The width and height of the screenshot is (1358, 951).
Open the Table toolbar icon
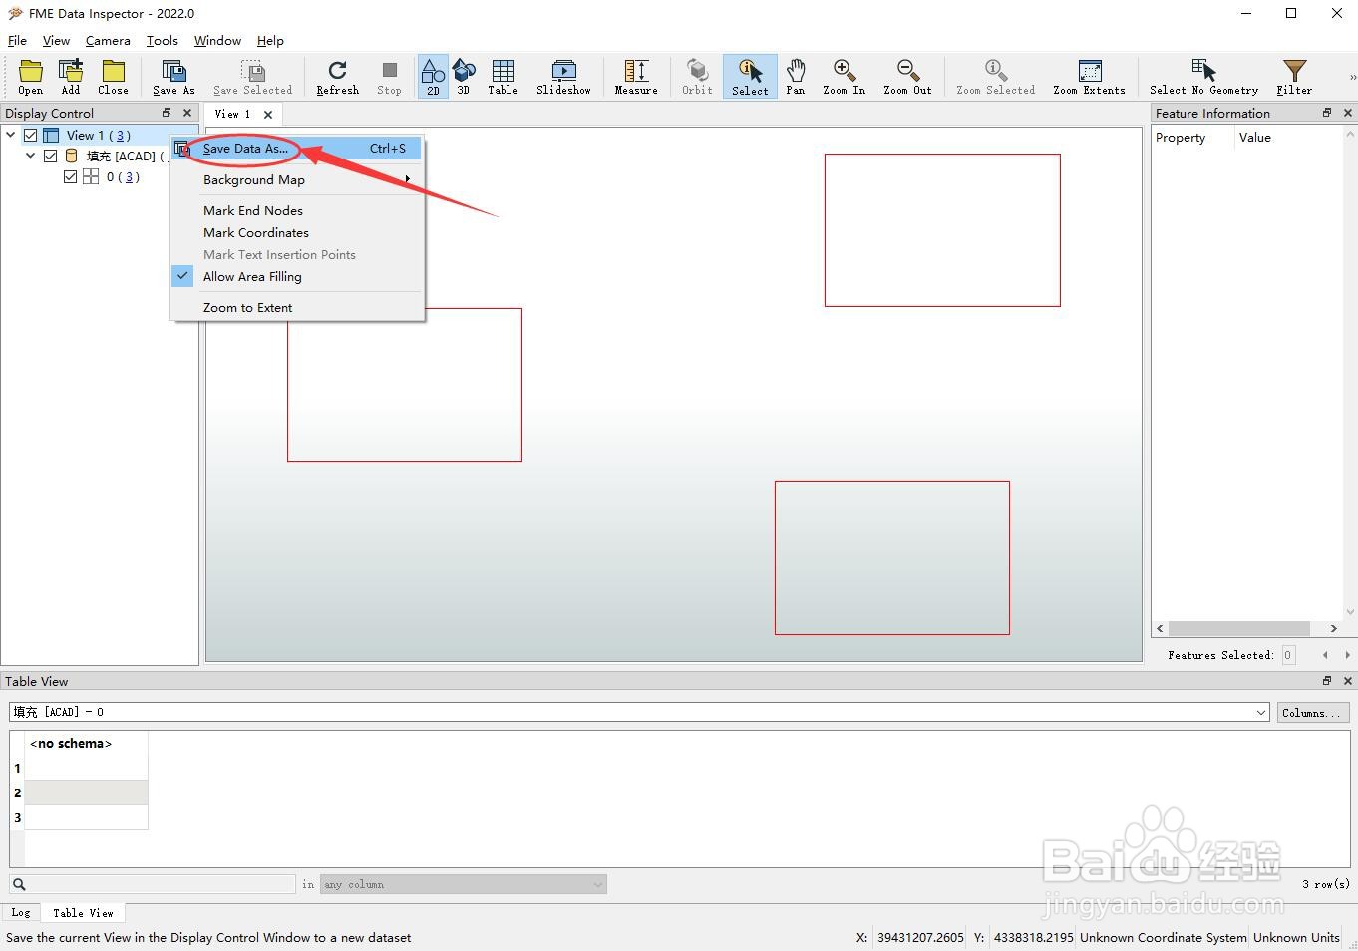click(503, 77)
